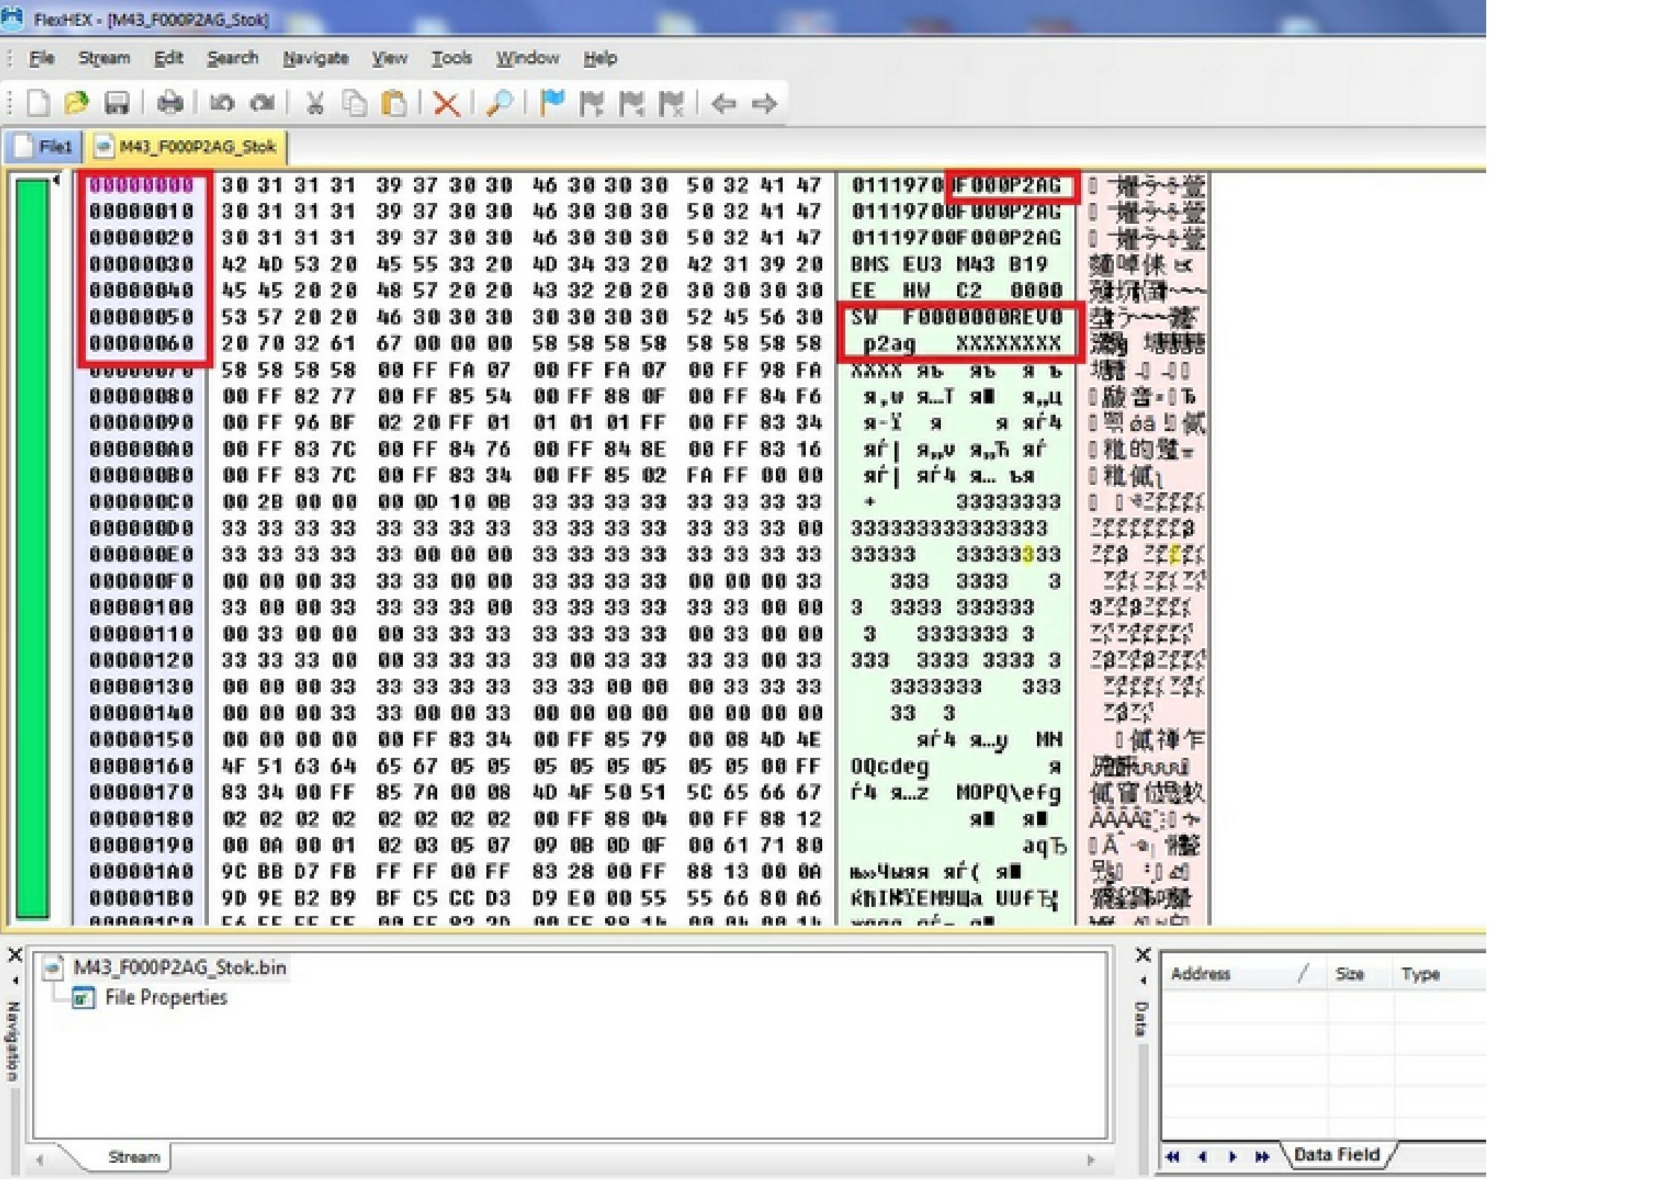Select M43_F000P2AG_Stok.bin in the navigation tree
1660x1180 pixels.
tap(180, 967)
